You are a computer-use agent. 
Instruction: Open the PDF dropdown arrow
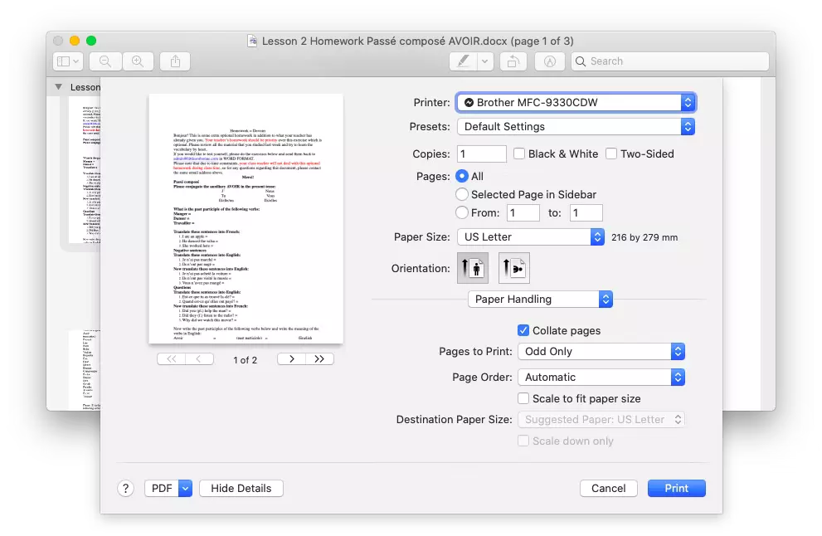point(185,488)
